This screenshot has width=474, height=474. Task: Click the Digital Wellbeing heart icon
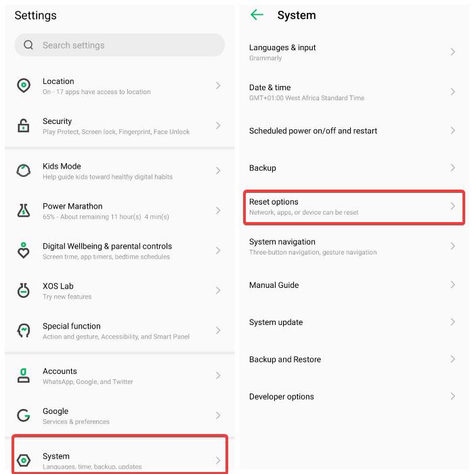(24, 251)
